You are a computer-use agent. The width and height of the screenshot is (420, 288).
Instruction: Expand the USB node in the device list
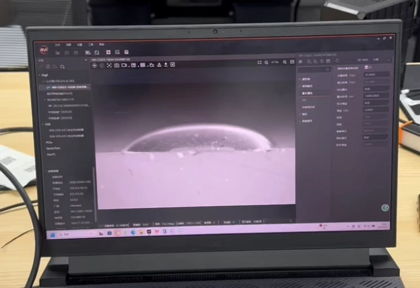click(43, 124)
